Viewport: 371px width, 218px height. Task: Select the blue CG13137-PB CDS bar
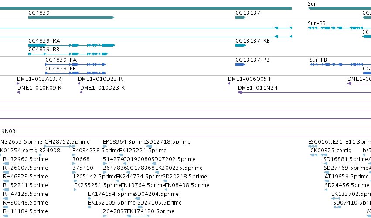click(x=240, y=64)
